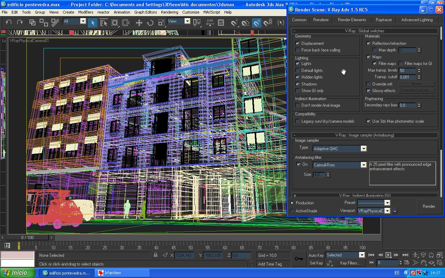This screenshot has width=445, height=278.
Task: Open the Catmull-Rom filter dropdown
Action: click(x=340, y=165)
